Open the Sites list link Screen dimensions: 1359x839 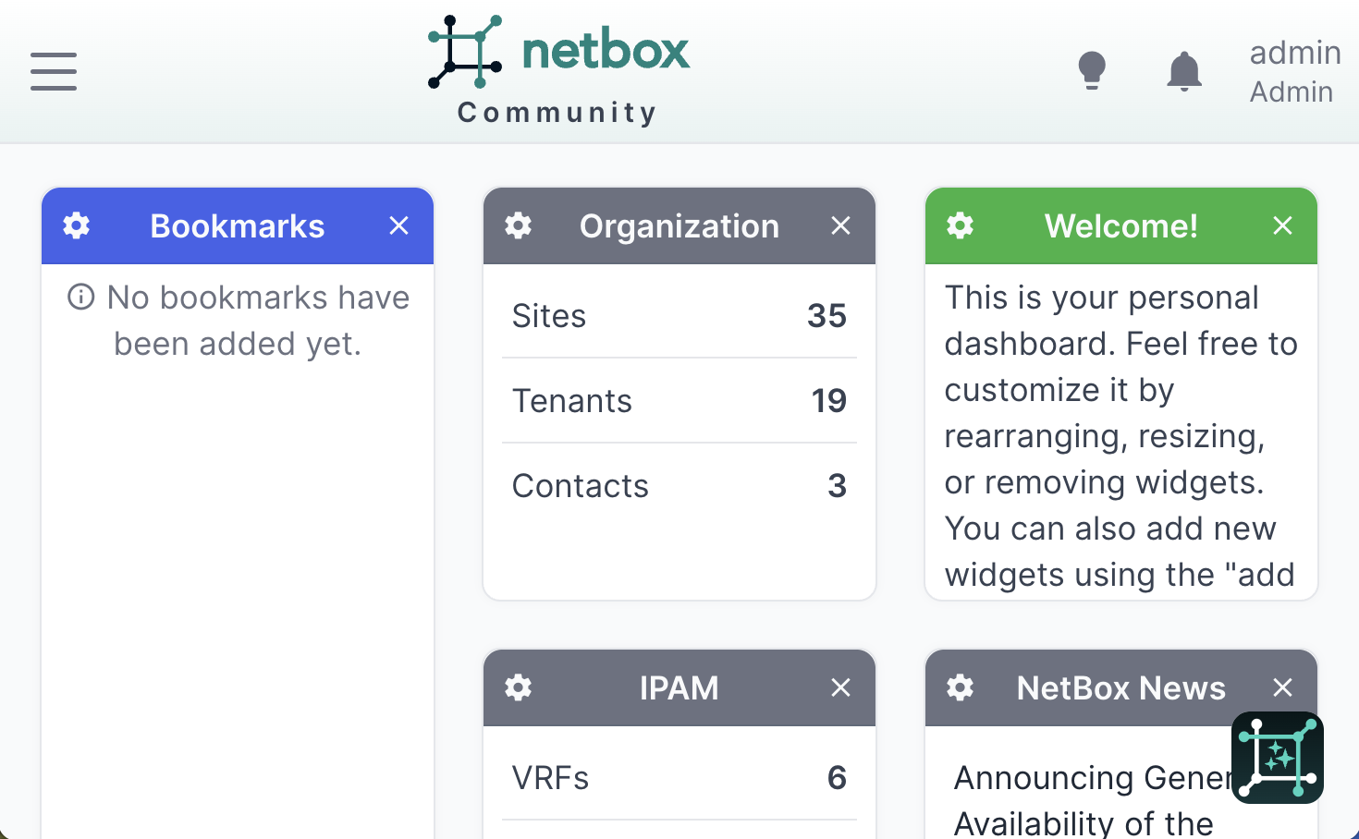click(549, 316)
